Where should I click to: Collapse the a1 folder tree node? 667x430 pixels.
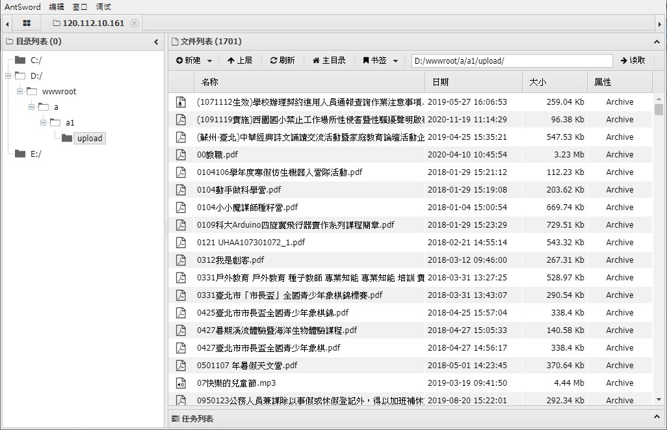(x=43, y=122)
